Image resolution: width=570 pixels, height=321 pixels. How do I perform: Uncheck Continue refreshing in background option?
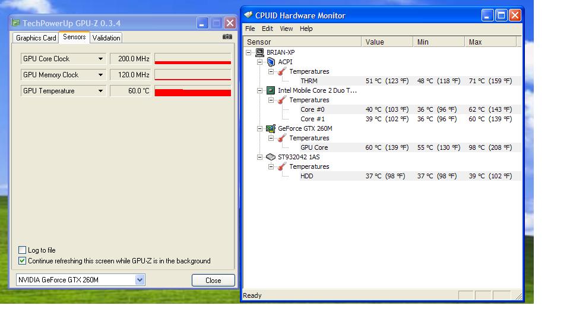22,260
